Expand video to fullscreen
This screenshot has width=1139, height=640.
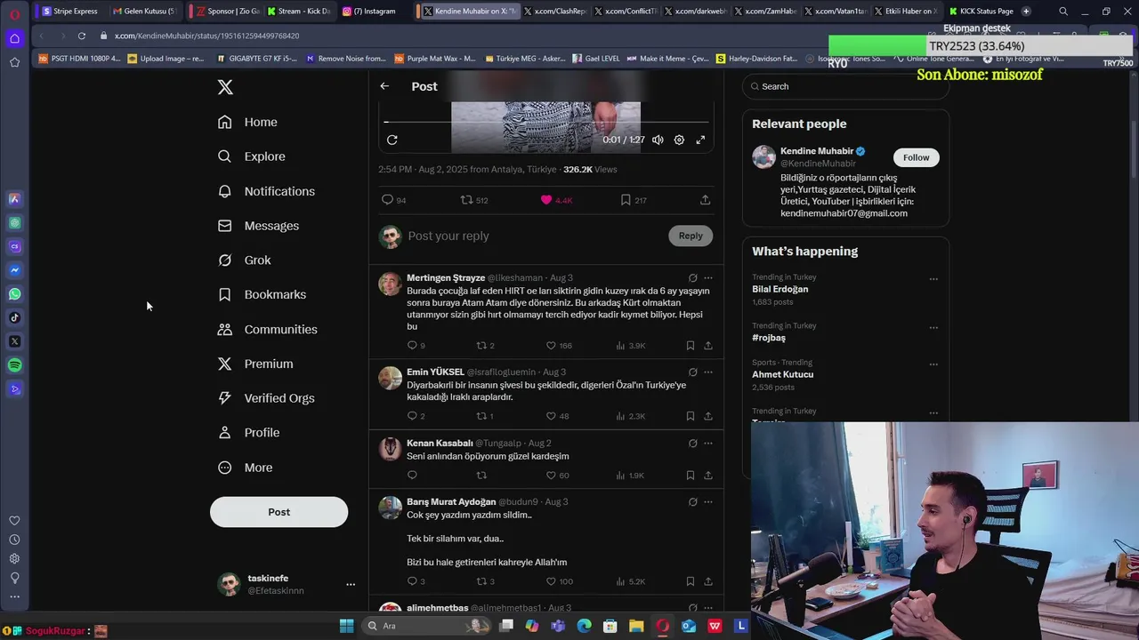click(700, 140)
